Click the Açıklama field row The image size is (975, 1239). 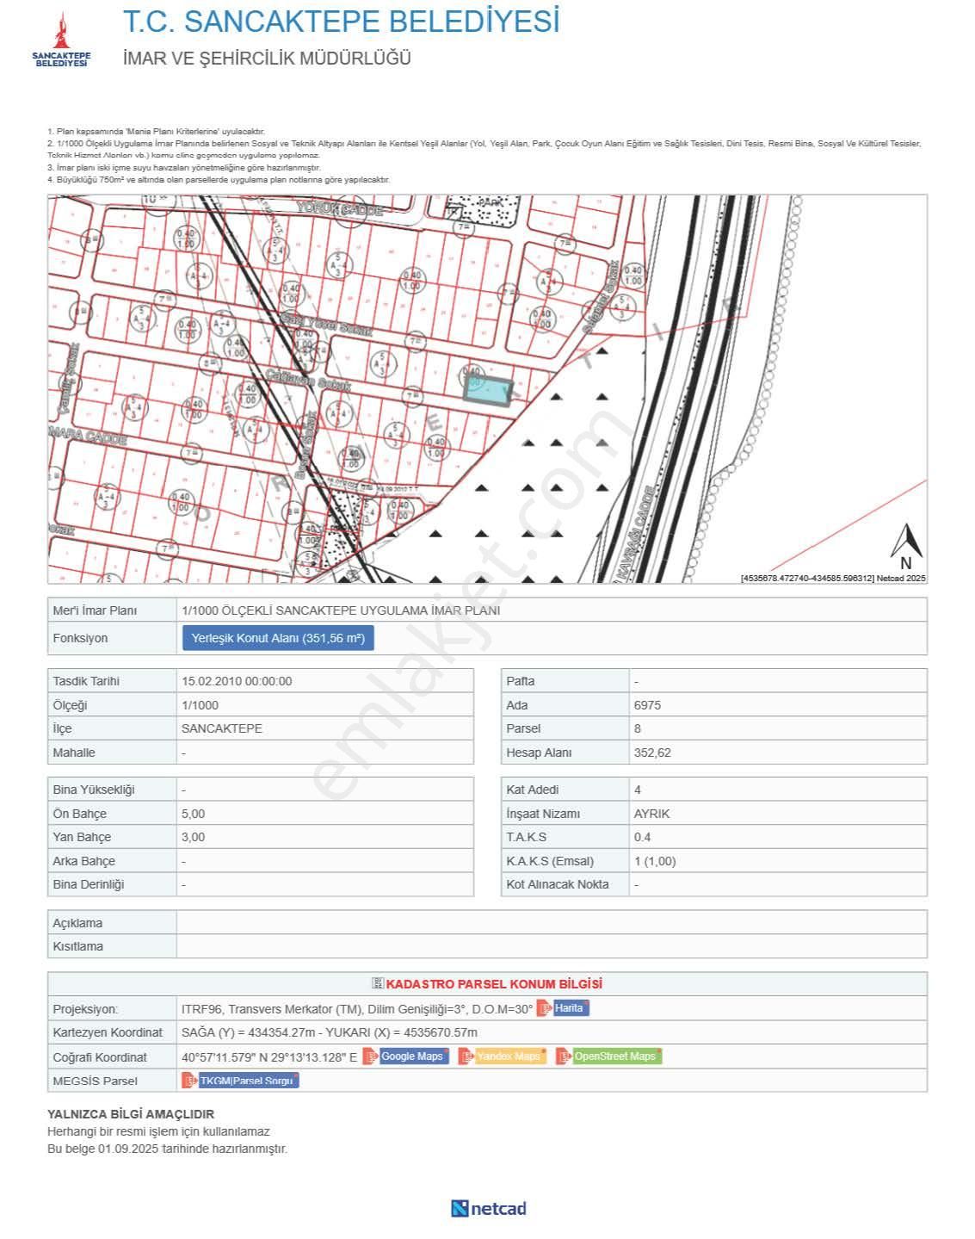tap(487, 922)
